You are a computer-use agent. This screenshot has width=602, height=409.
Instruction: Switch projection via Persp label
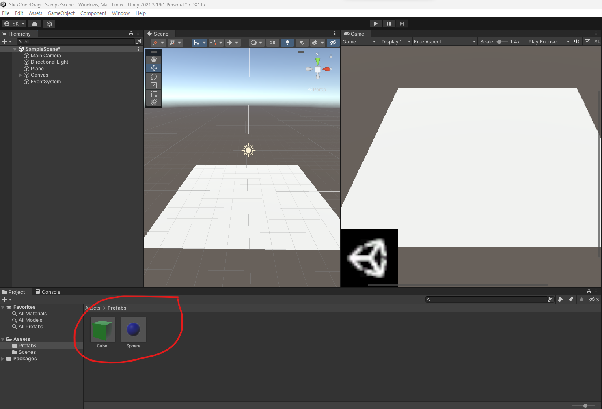pos(319,90)
